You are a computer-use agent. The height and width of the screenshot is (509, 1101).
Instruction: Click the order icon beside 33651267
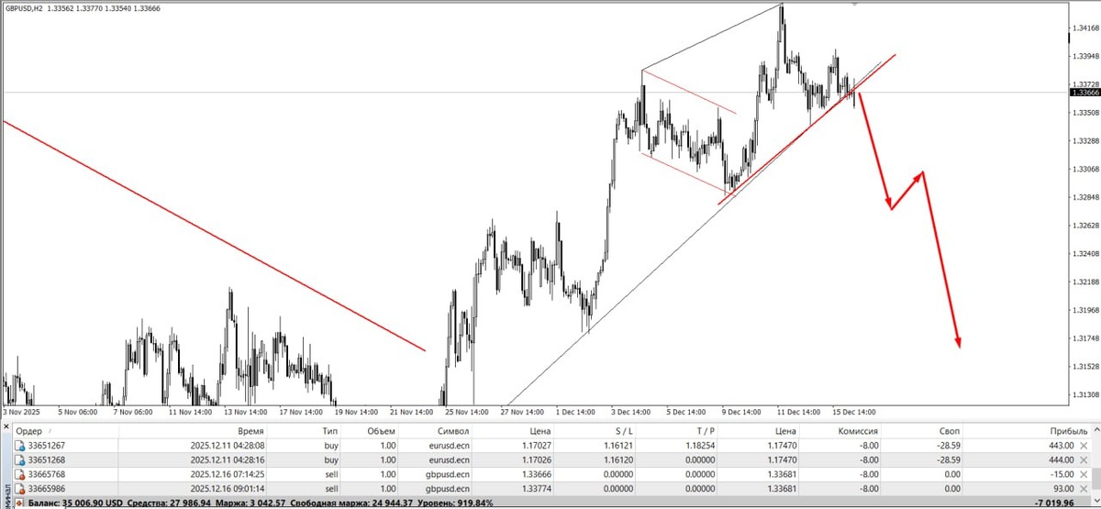[20, 445]
